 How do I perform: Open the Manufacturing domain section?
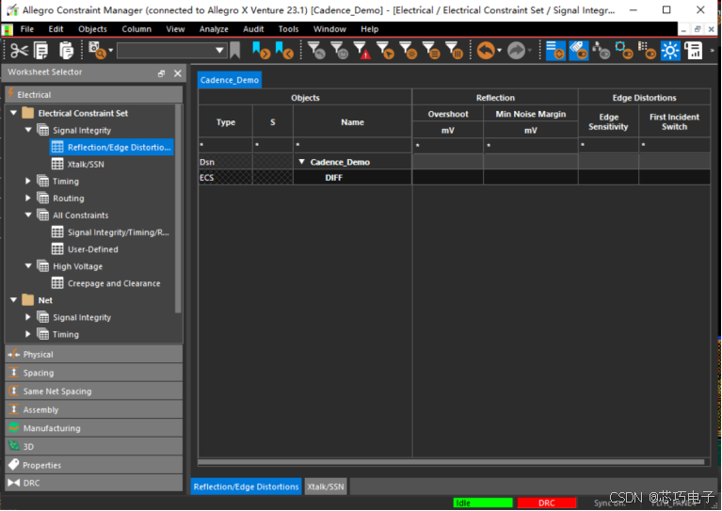pos(93,428)
